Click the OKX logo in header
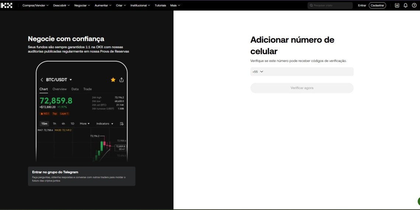The width and height of the screenshot is (420, 210). click(x=7, y=5)
